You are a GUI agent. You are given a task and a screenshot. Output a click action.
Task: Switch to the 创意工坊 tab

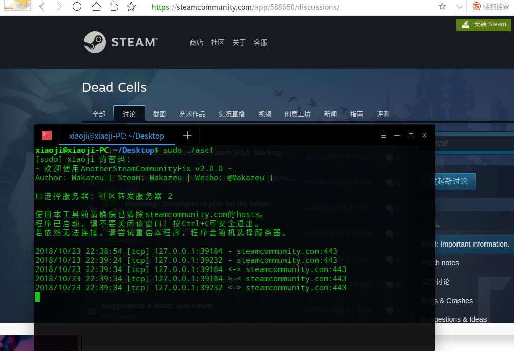click(x=298, y=114)
